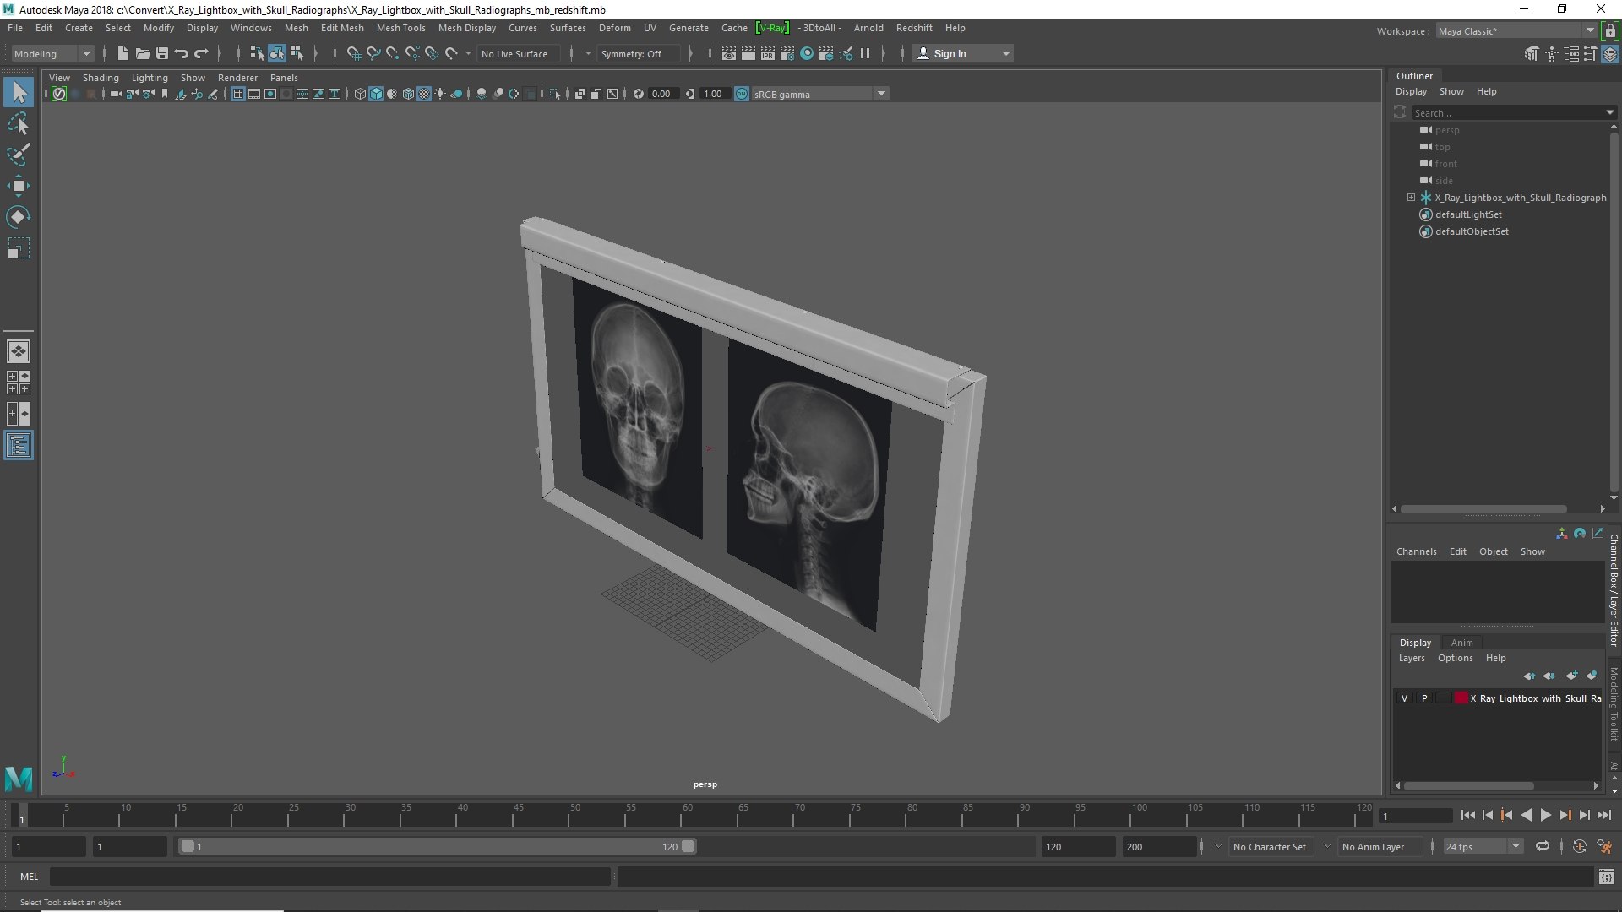The image size is (1622, 912).
Task: Open the No Anim Layer dropdown arrow
Action: pyautogui.click(x=1327, y=846)
